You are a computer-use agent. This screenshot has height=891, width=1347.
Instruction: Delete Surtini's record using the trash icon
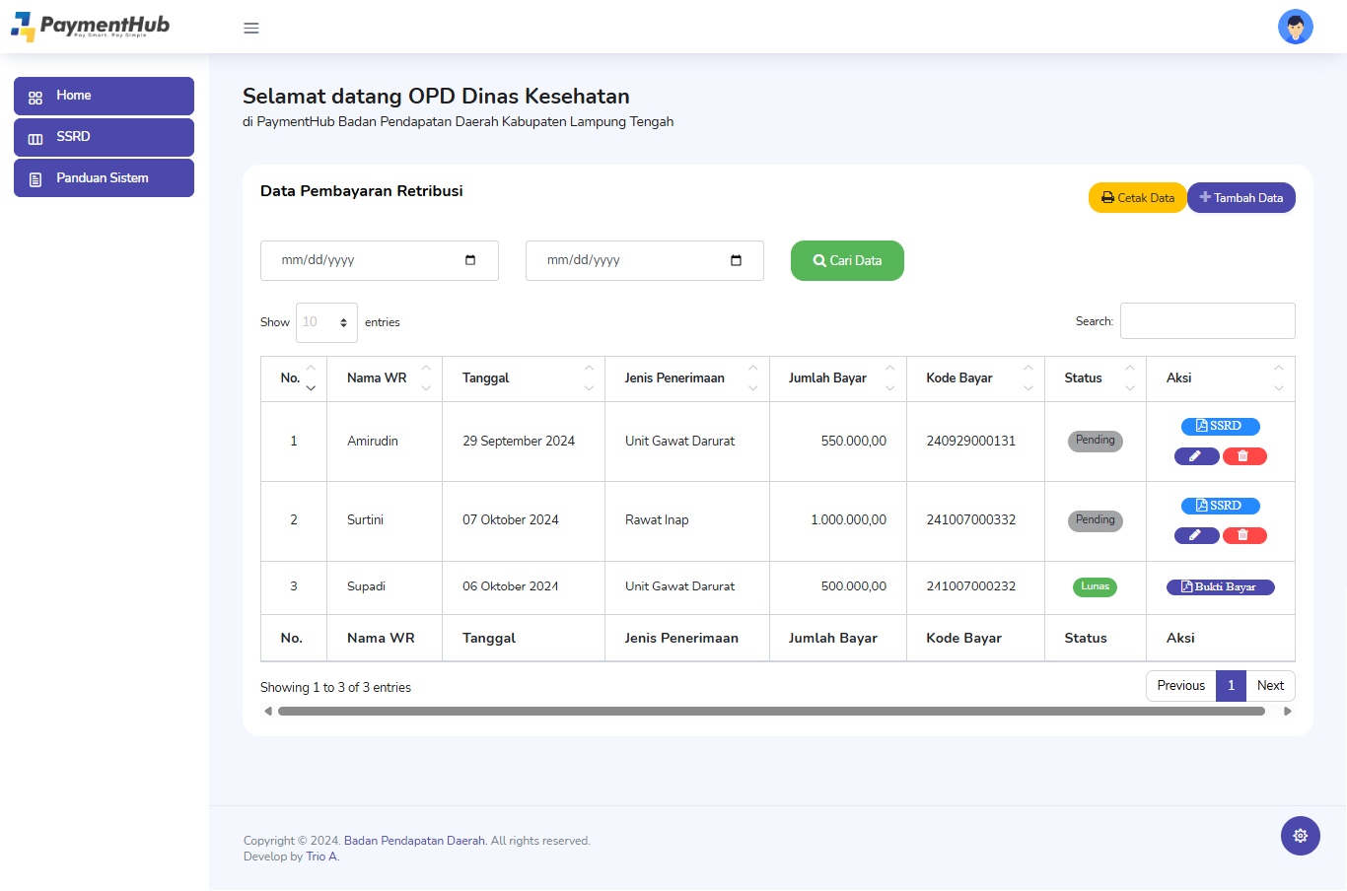pos(1243,536)
